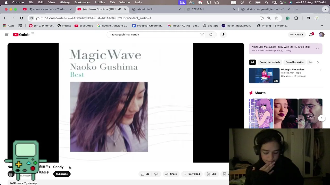Dislike the video with thumbs down
Image resolution: width=330 pixels, height=185 pixels.
pyautogui.click(x=156, y=174)
